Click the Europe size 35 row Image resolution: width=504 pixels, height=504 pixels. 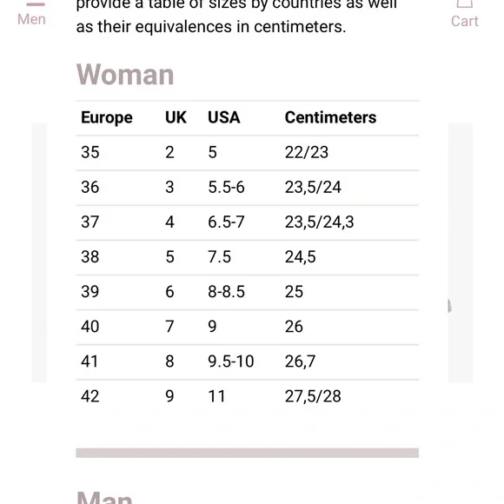[248, 153]
